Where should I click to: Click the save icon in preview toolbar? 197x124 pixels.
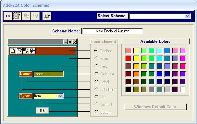pos(26,51)
